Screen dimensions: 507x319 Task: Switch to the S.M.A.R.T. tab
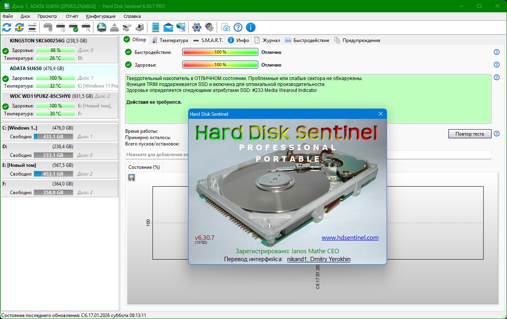tap(208, 40)
